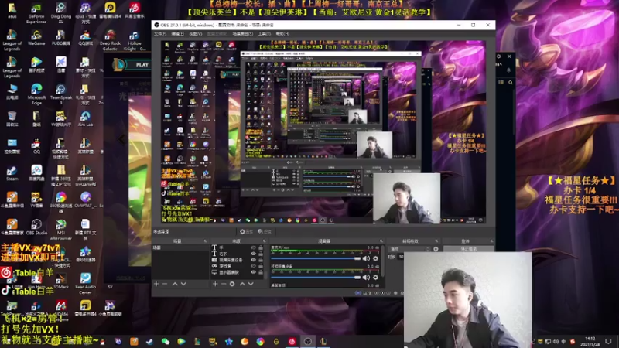619x348 pixels.
Task: Click the stop streaming button in the controls dock
Action: (469, 249)
